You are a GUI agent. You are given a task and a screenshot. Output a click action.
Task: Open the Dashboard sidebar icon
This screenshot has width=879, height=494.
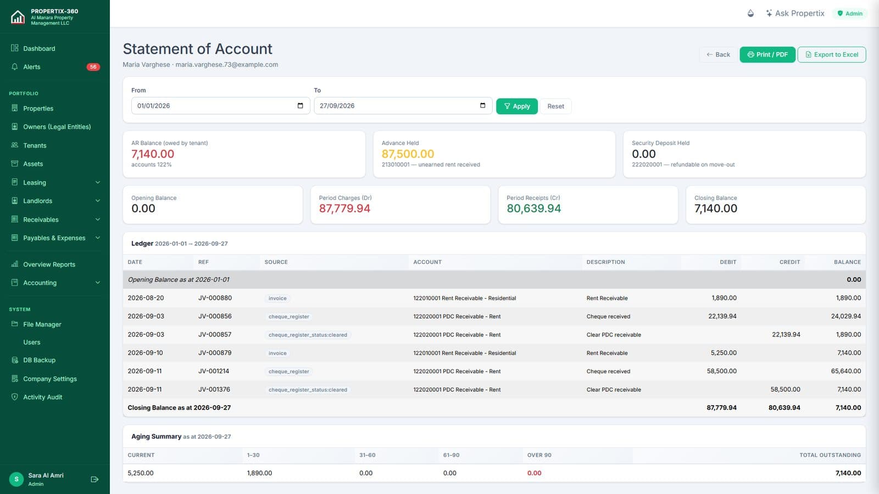(x=15, y=48)
